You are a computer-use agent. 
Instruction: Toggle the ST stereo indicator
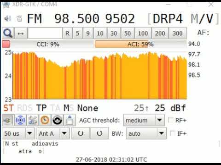[x=9, y=108]
